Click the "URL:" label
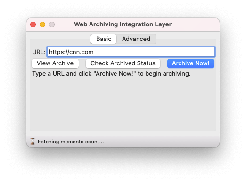Image resolution: width=246 pixels, height=182 pixels. click(39, 52)
